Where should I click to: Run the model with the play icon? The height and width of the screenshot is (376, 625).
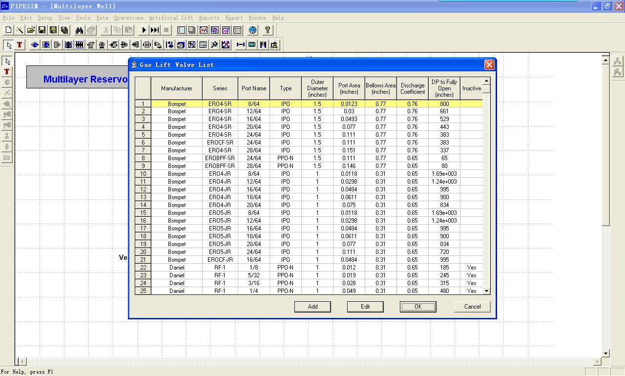(144, 30)
